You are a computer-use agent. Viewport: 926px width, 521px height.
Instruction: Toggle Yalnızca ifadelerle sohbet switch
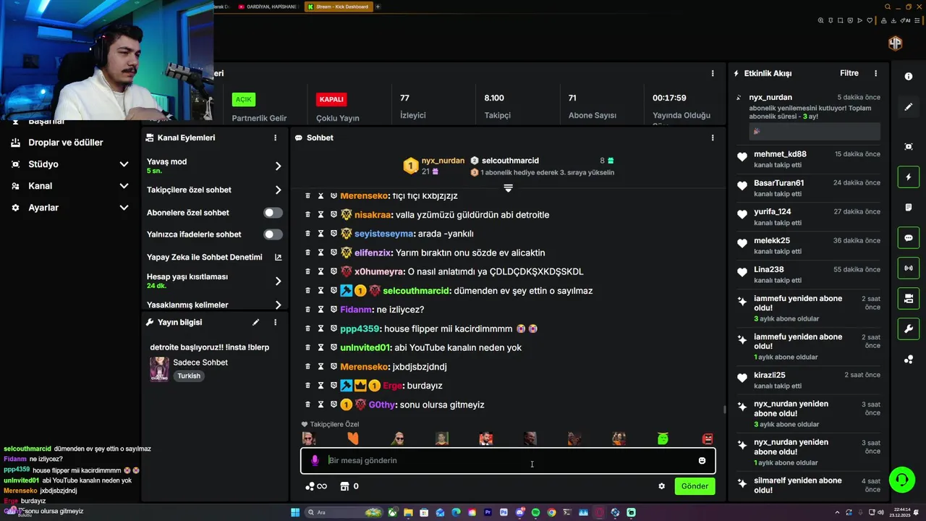pyautogui.click(x=273, y=234)
